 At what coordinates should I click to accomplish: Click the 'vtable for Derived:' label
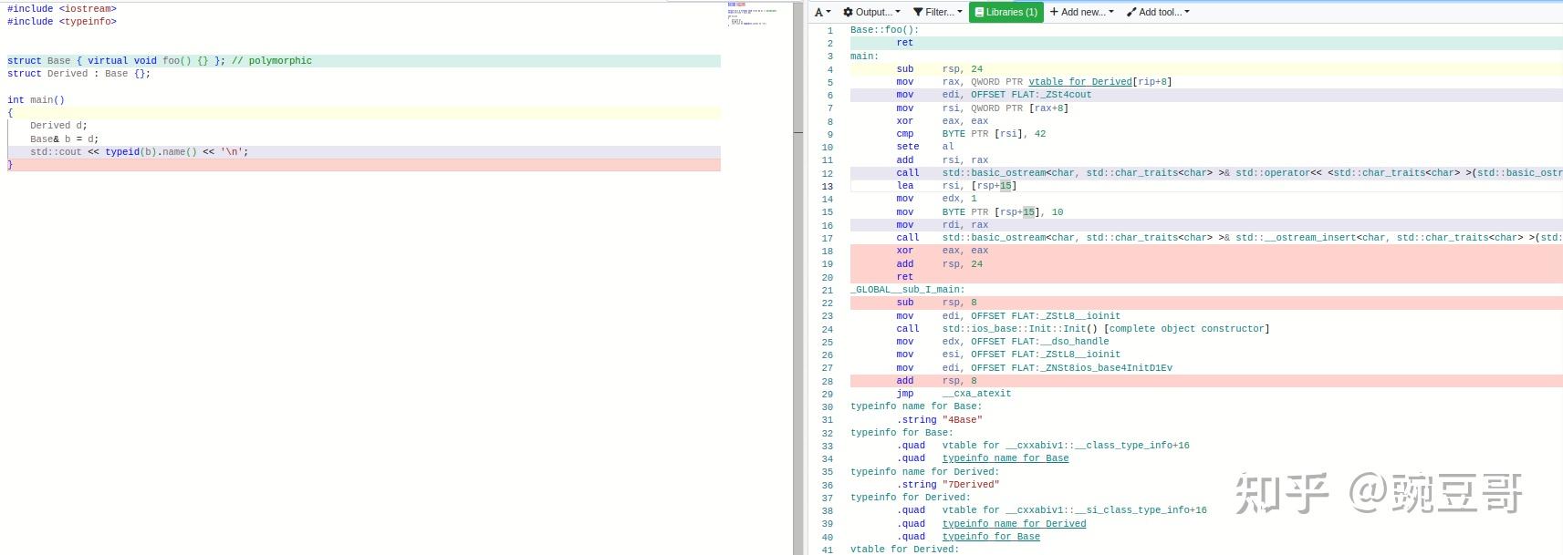[x=905, y=550]
